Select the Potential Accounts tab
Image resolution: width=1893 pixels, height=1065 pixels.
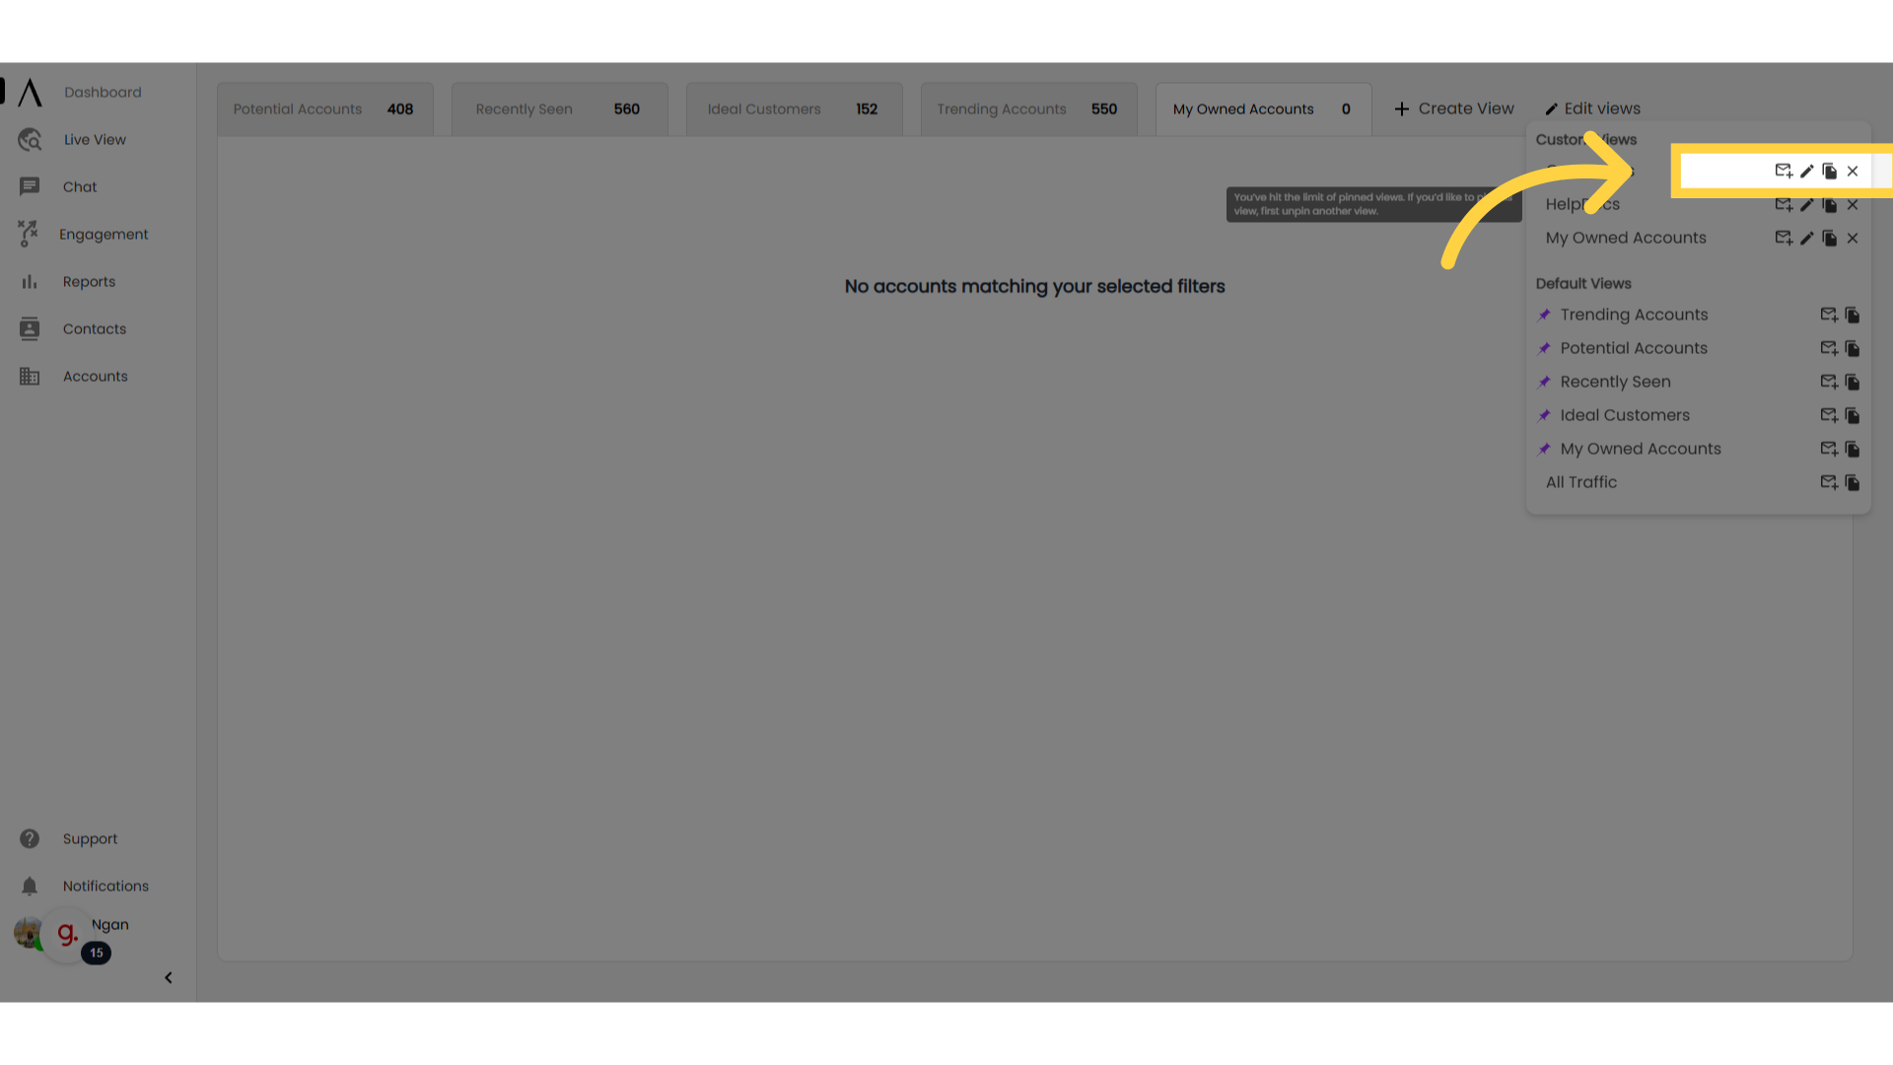click(x=323, y=106)
